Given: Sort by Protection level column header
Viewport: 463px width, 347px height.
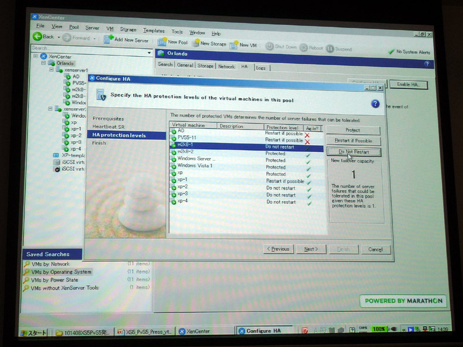Looking at the screenshot, I should [282, 127].
